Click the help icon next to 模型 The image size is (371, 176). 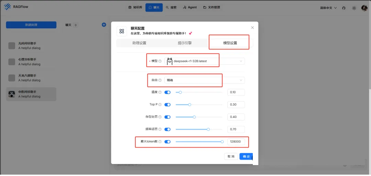click(160, 61)
